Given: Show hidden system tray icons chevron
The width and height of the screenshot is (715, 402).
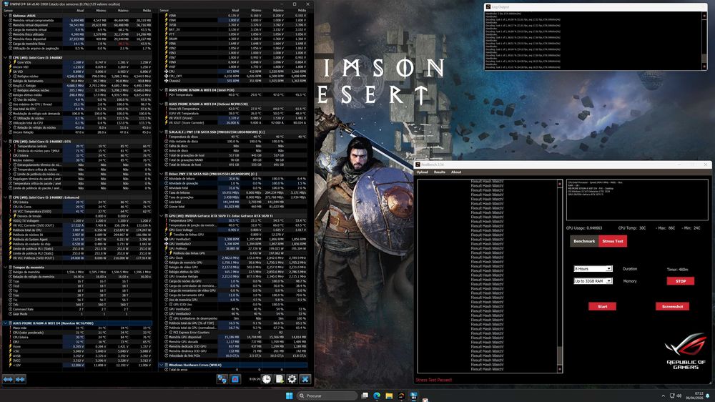Looking at the screenshot, I should (663, 396).
